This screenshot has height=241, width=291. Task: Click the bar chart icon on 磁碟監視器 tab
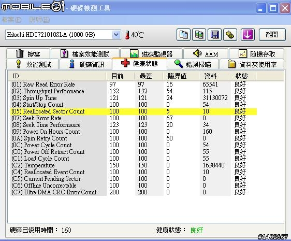[134, 53]
